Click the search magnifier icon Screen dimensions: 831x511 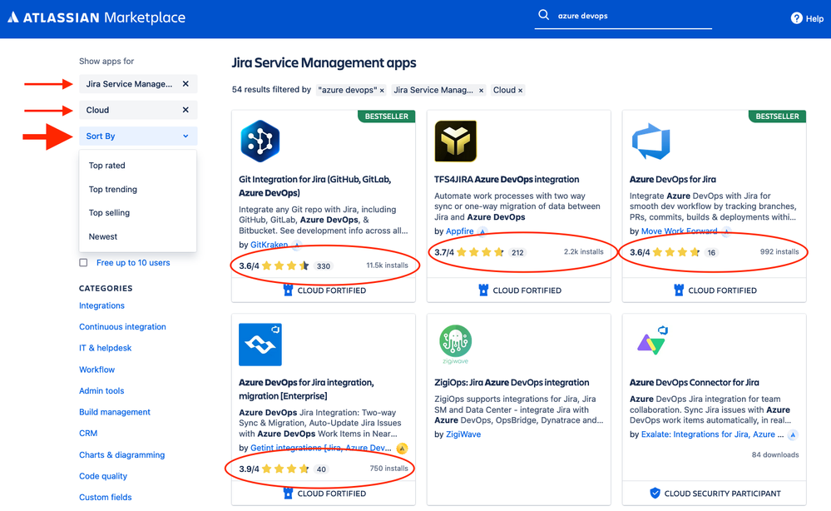pos(544,16)
